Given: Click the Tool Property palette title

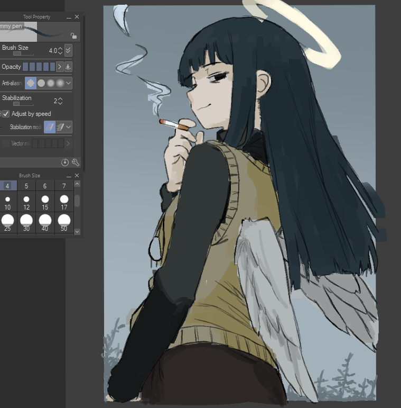Looking at the screenshot, I should (36, 17).
